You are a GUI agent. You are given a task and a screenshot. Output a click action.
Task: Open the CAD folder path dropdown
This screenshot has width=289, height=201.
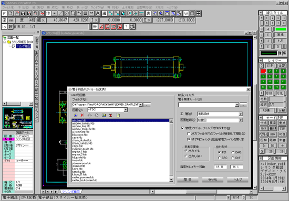[140, 105]
